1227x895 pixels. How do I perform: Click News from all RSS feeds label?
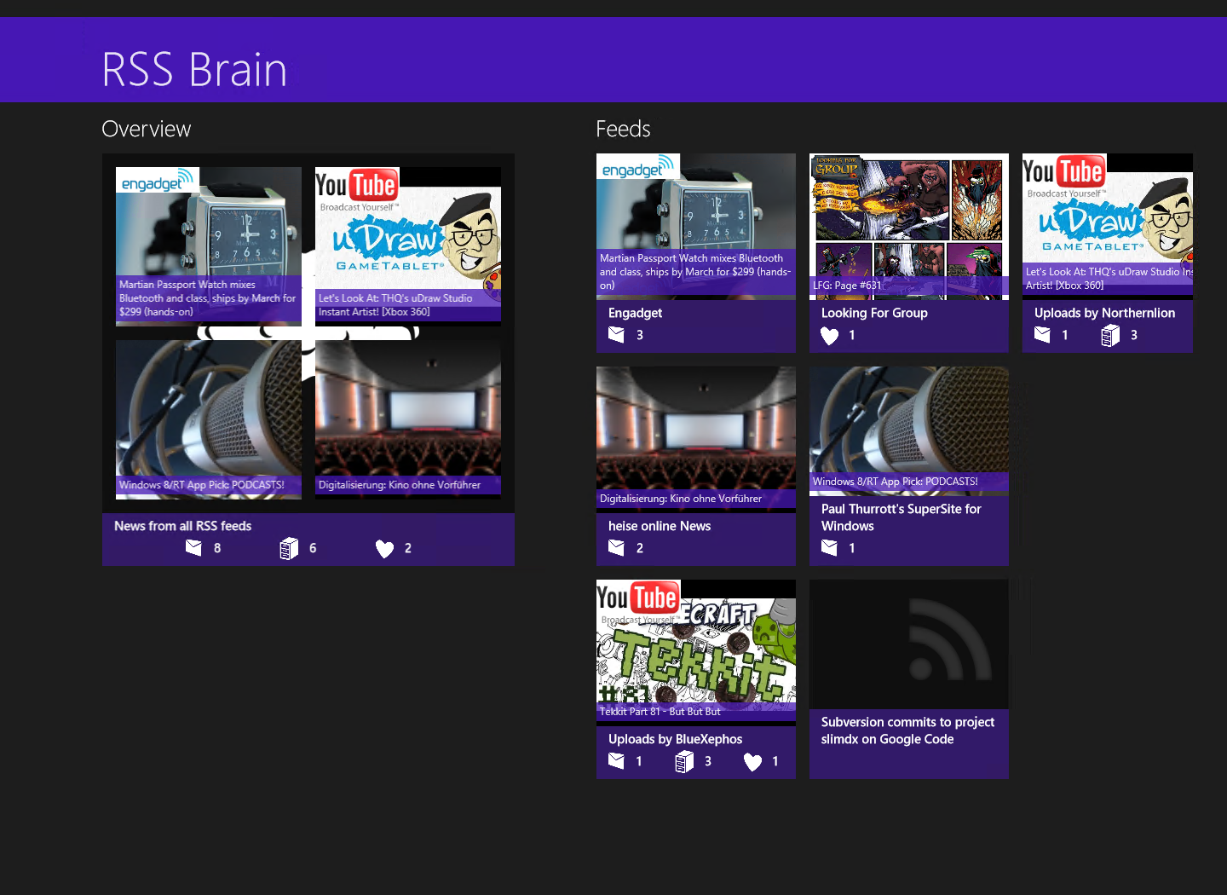pos(182,526)
